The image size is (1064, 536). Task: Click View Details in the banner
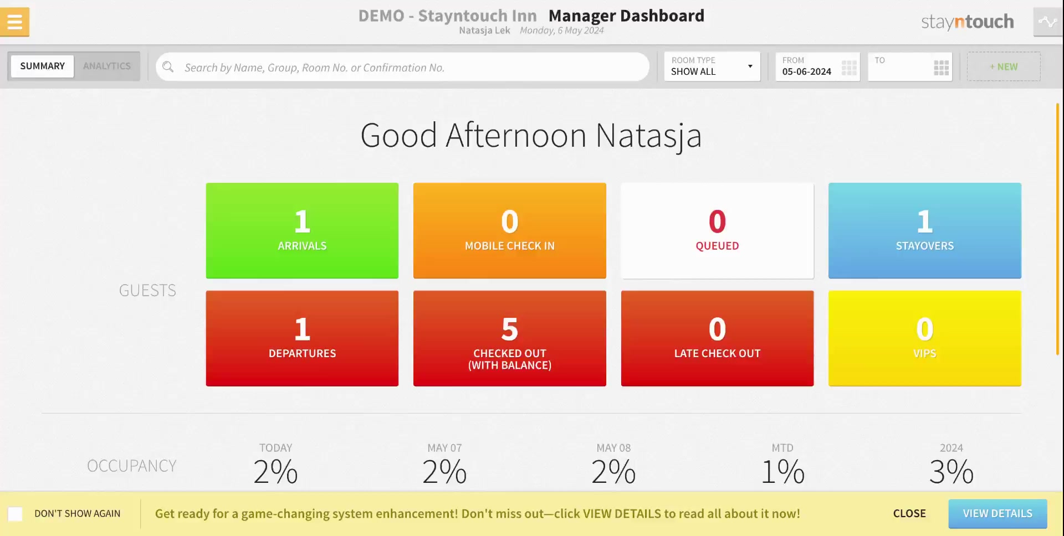(997, 513)
